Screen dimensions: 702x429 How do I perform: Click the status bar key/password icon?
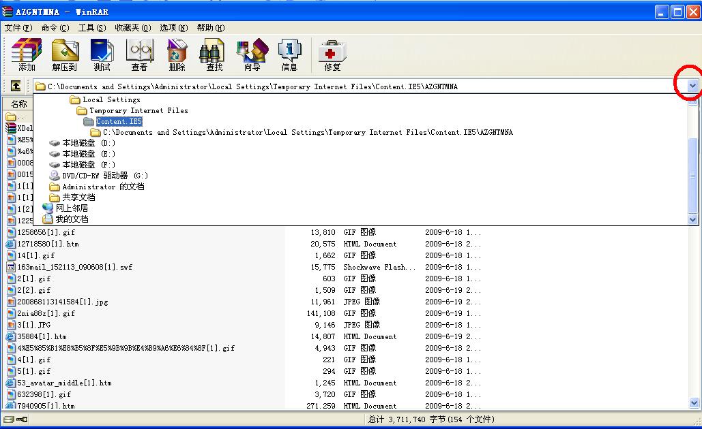click(22, 419)
